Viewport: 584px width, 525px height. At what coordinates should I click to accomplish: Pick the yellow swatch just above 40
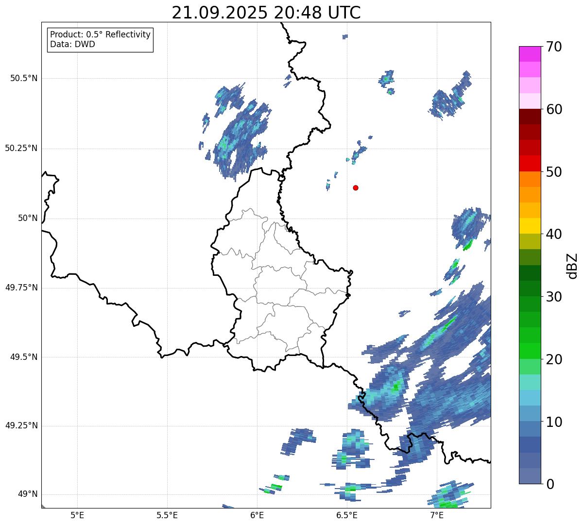[x=530, y=226]
